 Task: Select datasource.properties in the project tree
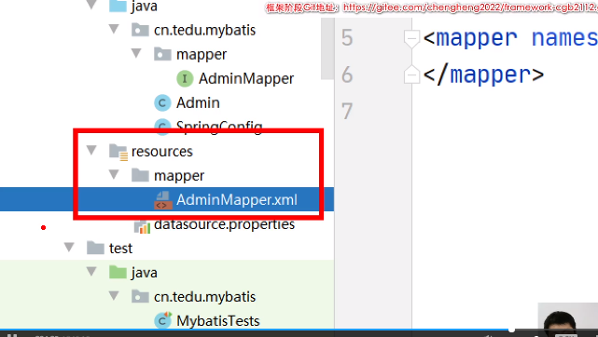224,224
